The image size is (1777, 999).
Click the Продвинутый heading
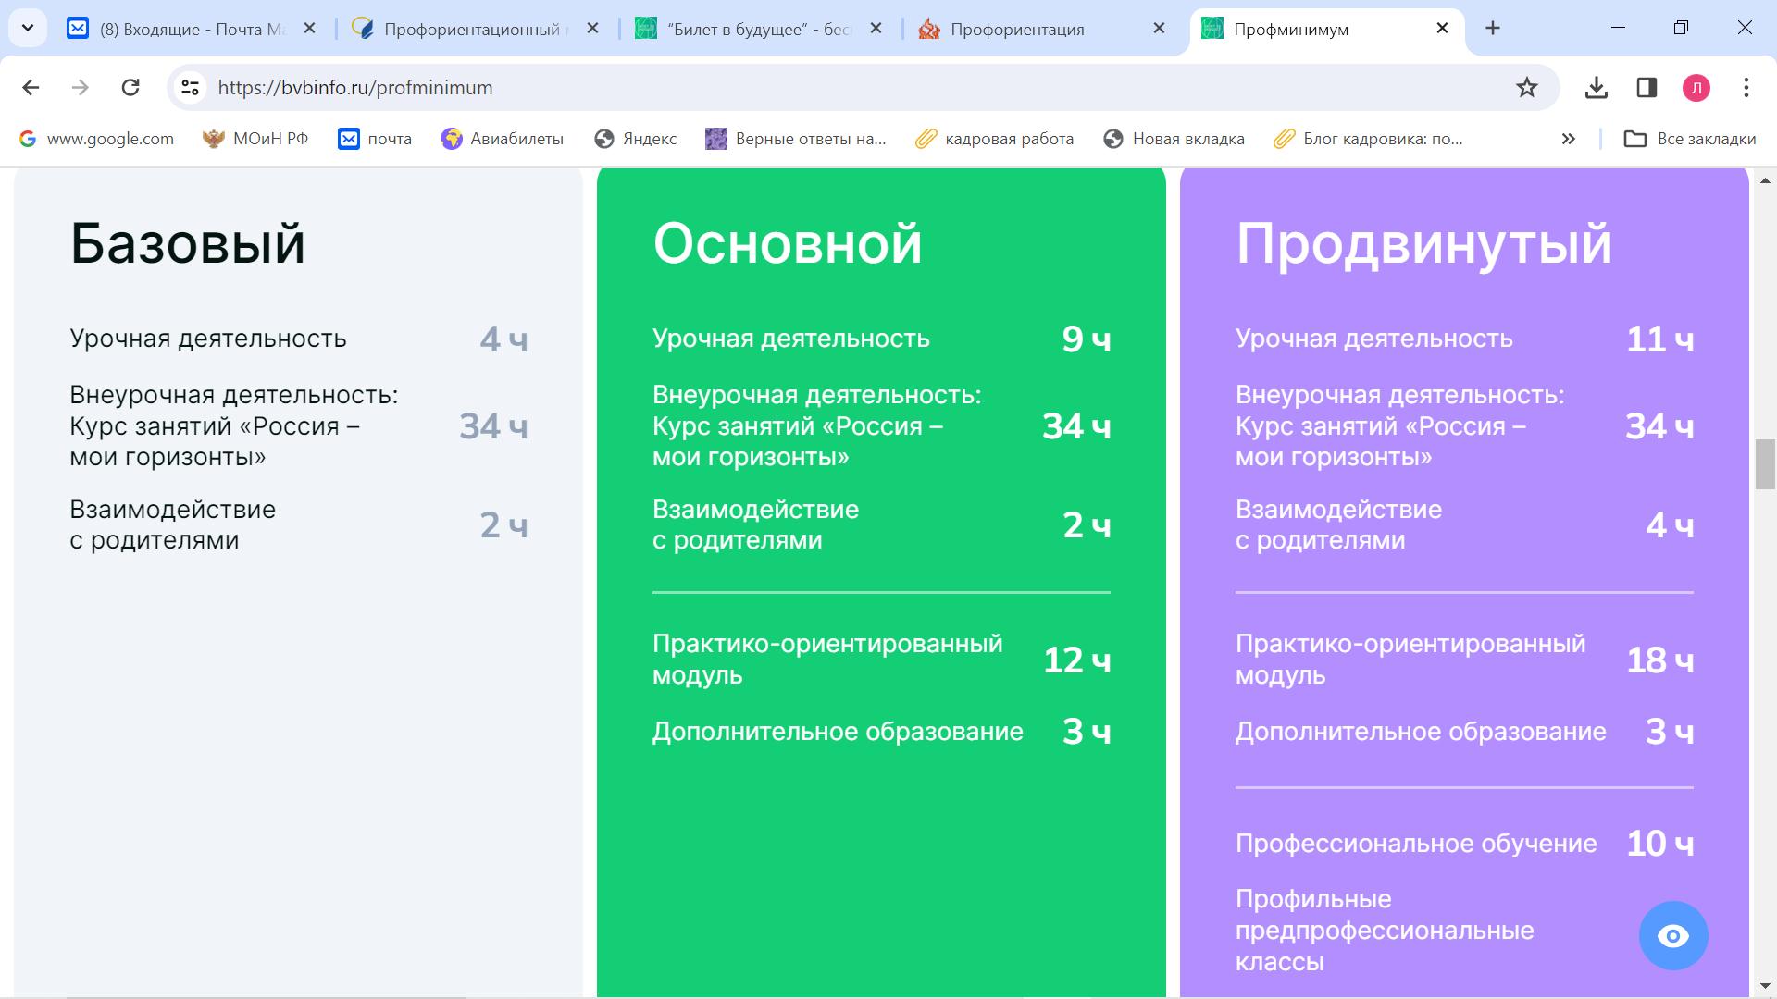pyautogui.click(x=1424, y=244)
